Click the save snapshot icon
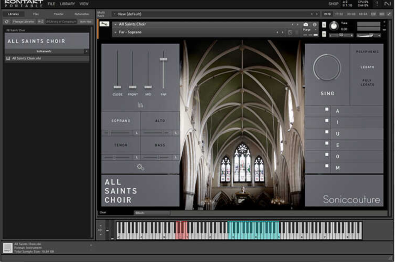395x262 pixels. [x=290, y=32]
